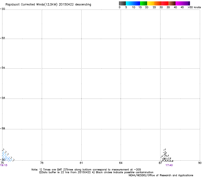Select the dark purple >50 knots color band
Image resolution: width=202 pixels, height=177 pixels.
point(189,3)
